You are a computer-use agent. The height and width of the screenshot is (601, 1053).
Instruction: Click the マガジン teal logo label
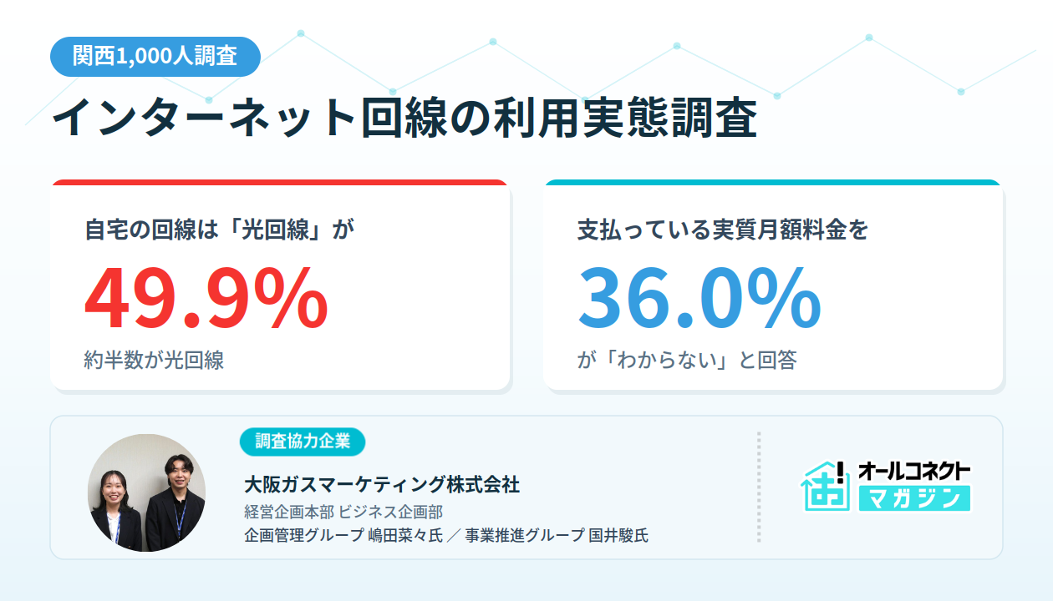[x=914, y=498]
